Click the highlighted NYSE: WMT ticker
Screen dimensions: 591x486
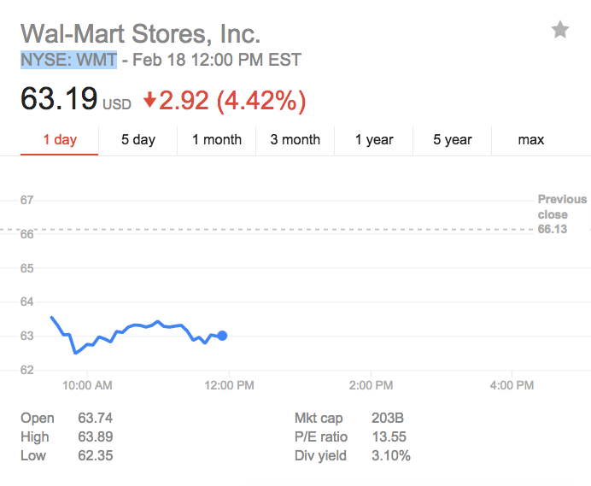68,61
